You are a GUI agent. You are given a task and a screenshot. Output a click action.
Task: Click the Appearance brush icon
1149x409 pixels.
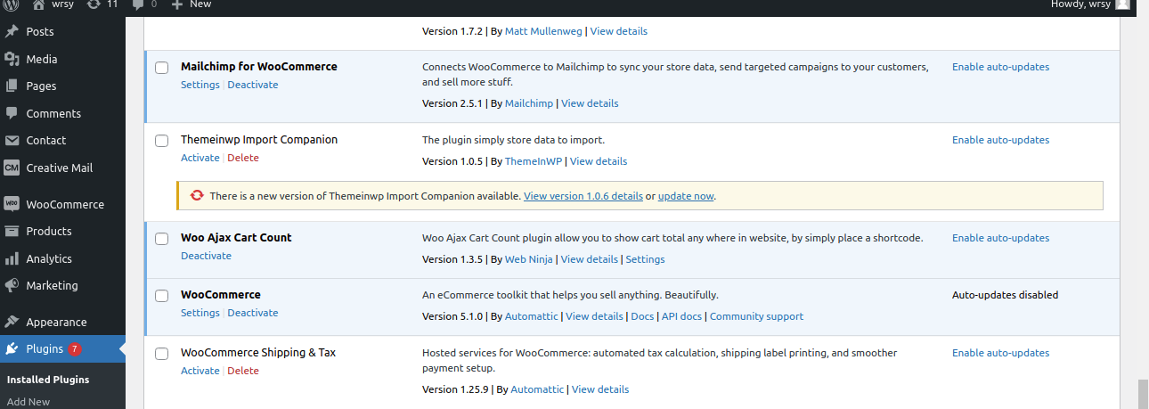coord(12,322)
